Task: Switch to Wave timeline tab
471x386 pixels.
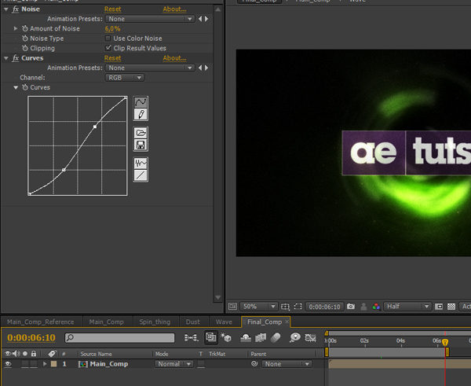Action: pyautogui.click(x=224, y=322)
